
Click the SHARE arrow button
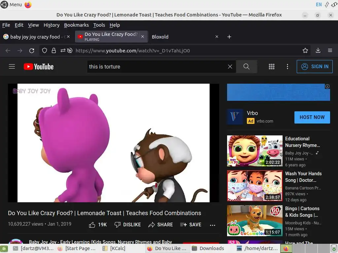[161, 225]
